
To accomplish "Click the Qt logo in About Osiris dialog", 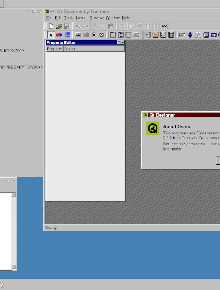I will point(153,128).
